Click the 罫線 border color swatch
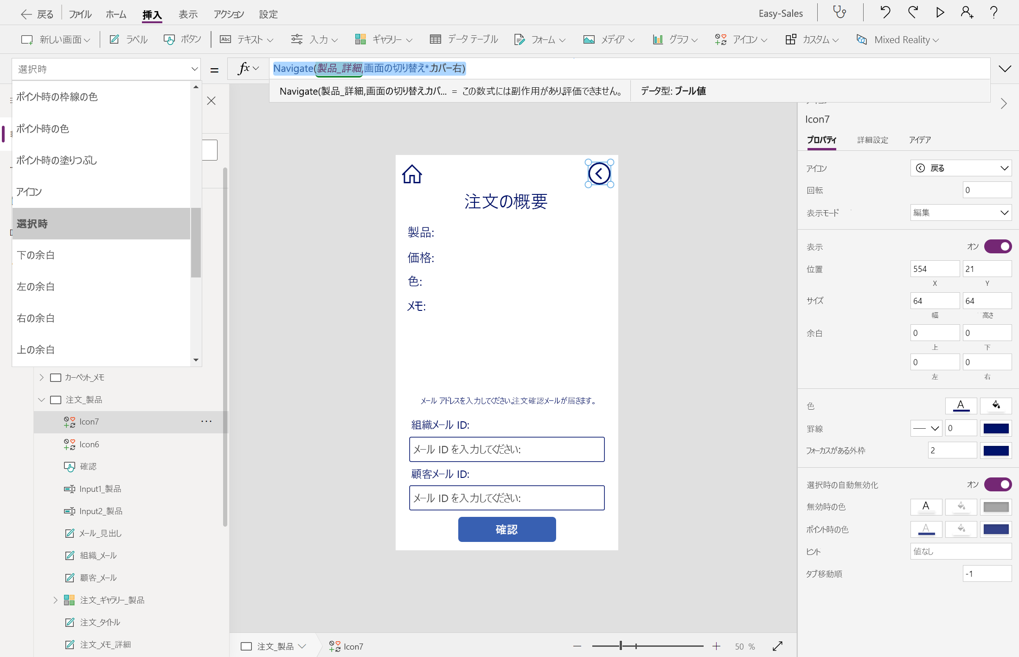 tap(996, 428)
